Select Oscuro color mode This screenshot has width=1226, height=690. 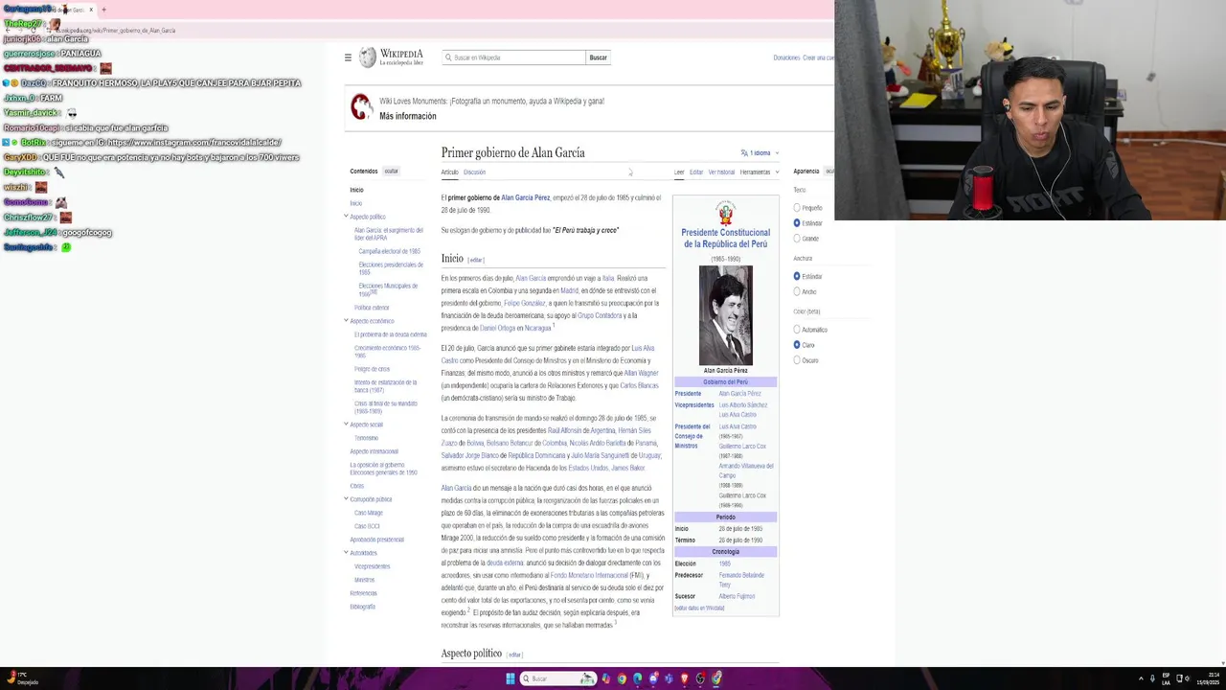coord(796,360)
